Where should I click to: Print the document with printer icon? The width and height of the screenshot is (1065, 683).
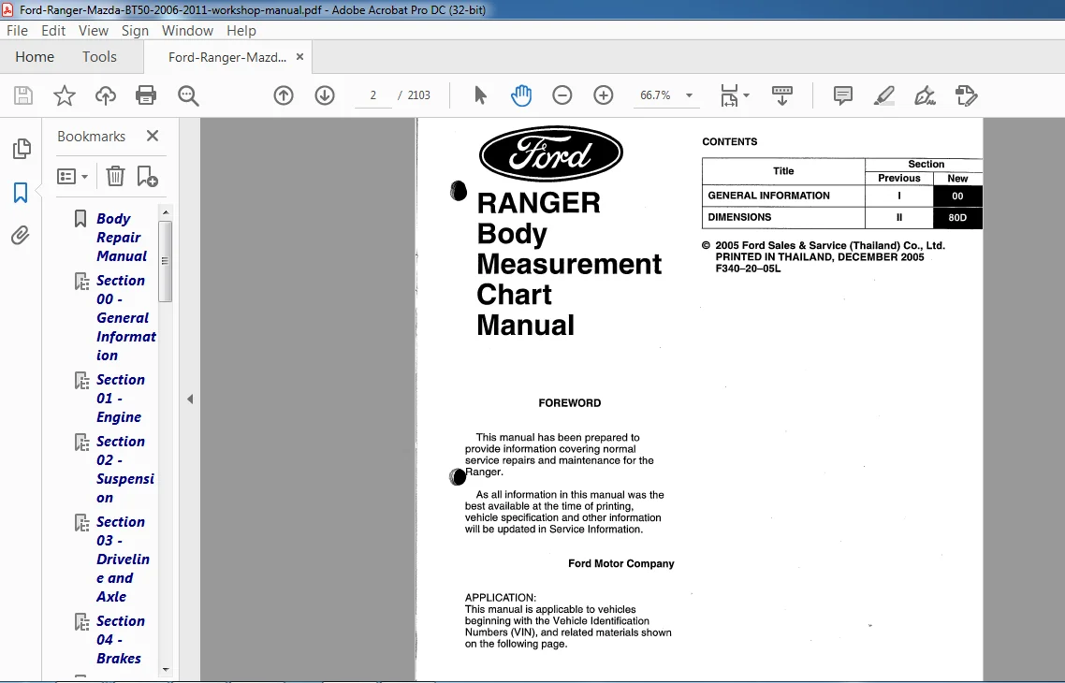[x=146, y=95]
